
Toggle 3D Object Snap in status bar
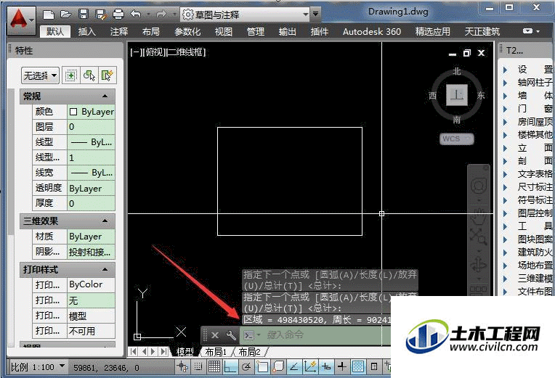click(278, 366)
